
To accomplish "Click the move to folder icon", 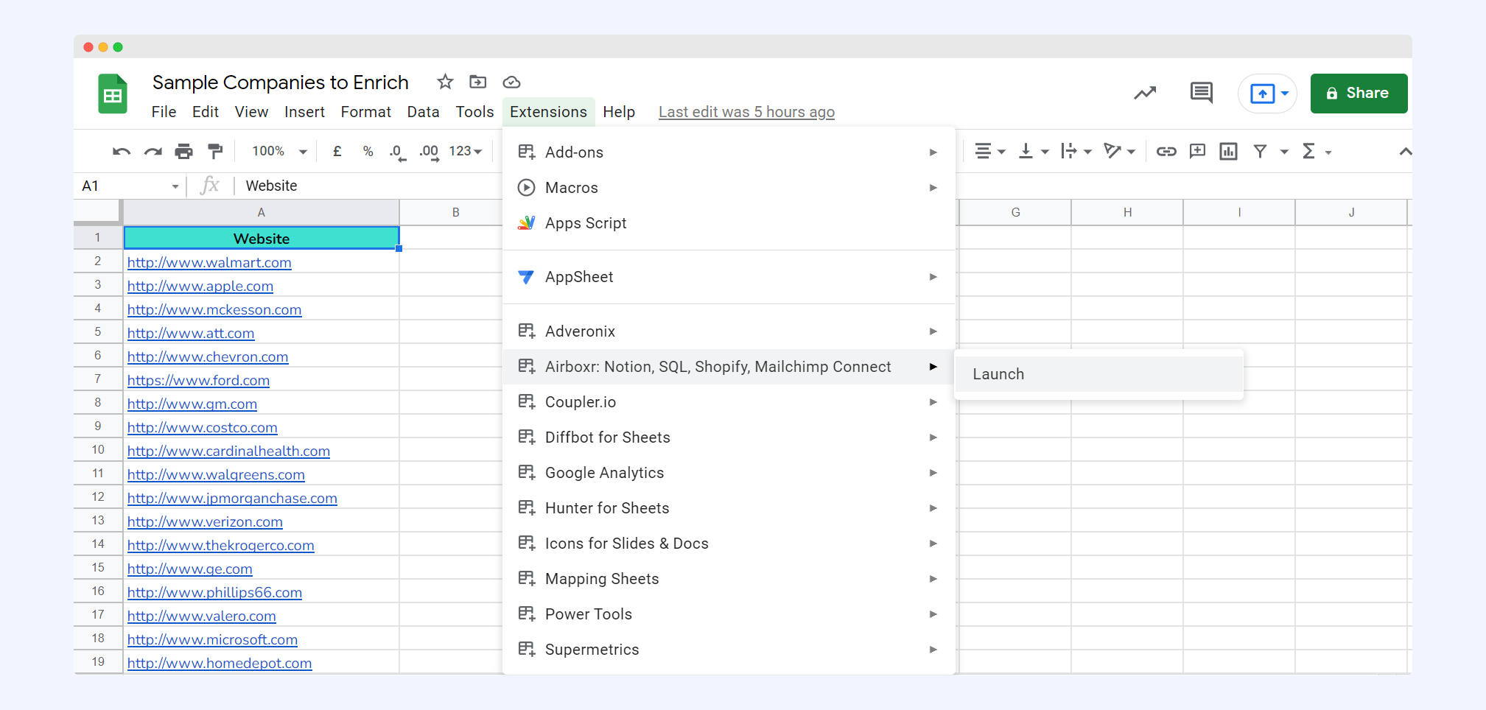I will 478,82.
